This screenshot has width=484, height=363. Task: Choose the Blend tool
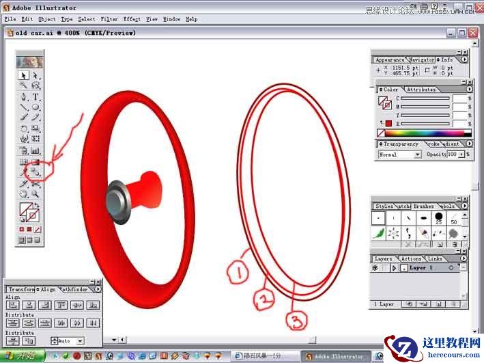click(x=35, y=172)
